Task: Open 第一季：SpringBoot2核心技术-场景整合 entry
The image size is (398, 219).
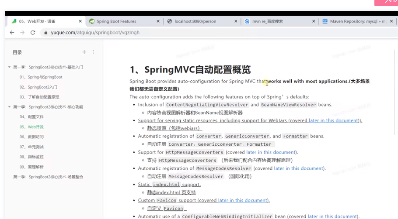Action: pos(48,177)
